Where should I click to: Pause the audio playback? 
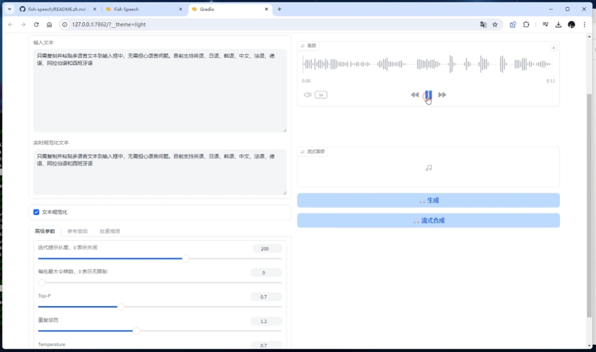coord(428,95)
